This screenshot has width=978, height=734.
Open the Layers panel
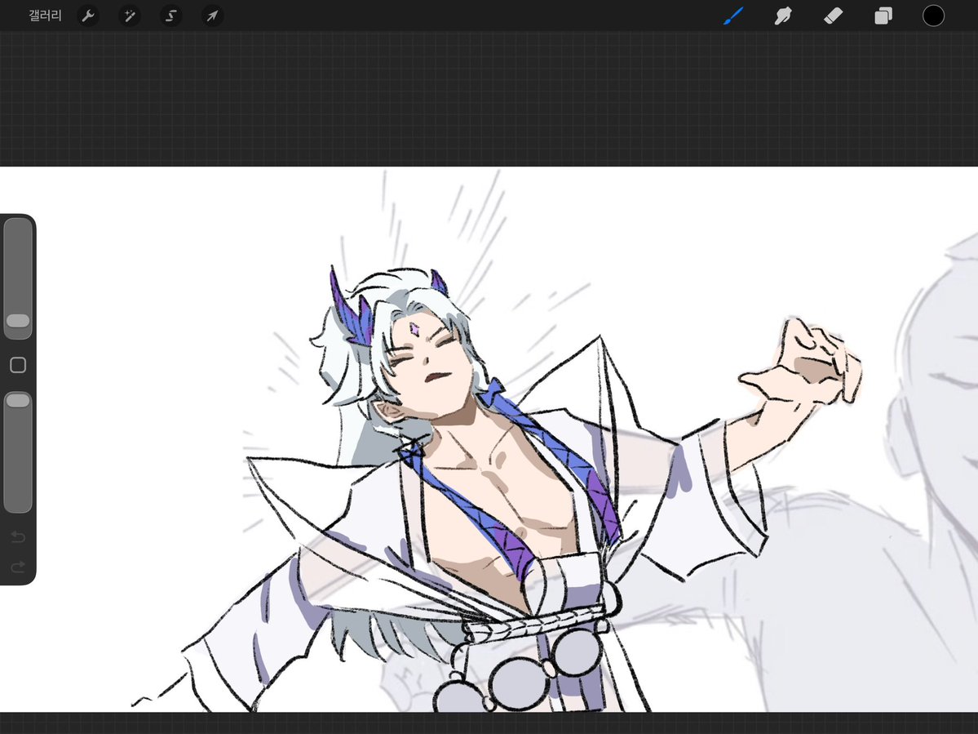(883, 16)
